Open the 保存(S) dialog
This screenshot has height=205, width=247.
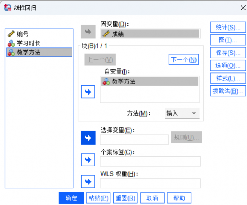click(228, 53)
